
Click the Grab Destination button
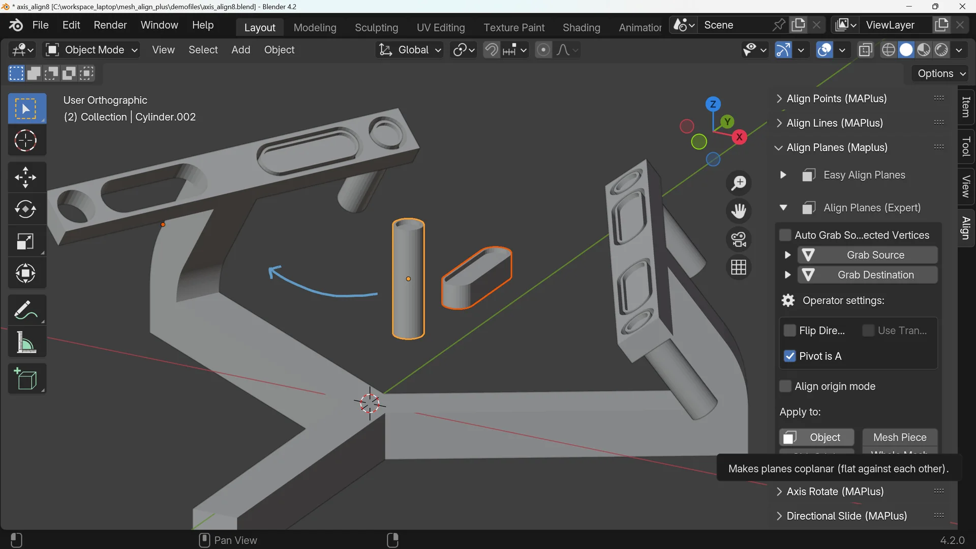(x=875, y=275)
